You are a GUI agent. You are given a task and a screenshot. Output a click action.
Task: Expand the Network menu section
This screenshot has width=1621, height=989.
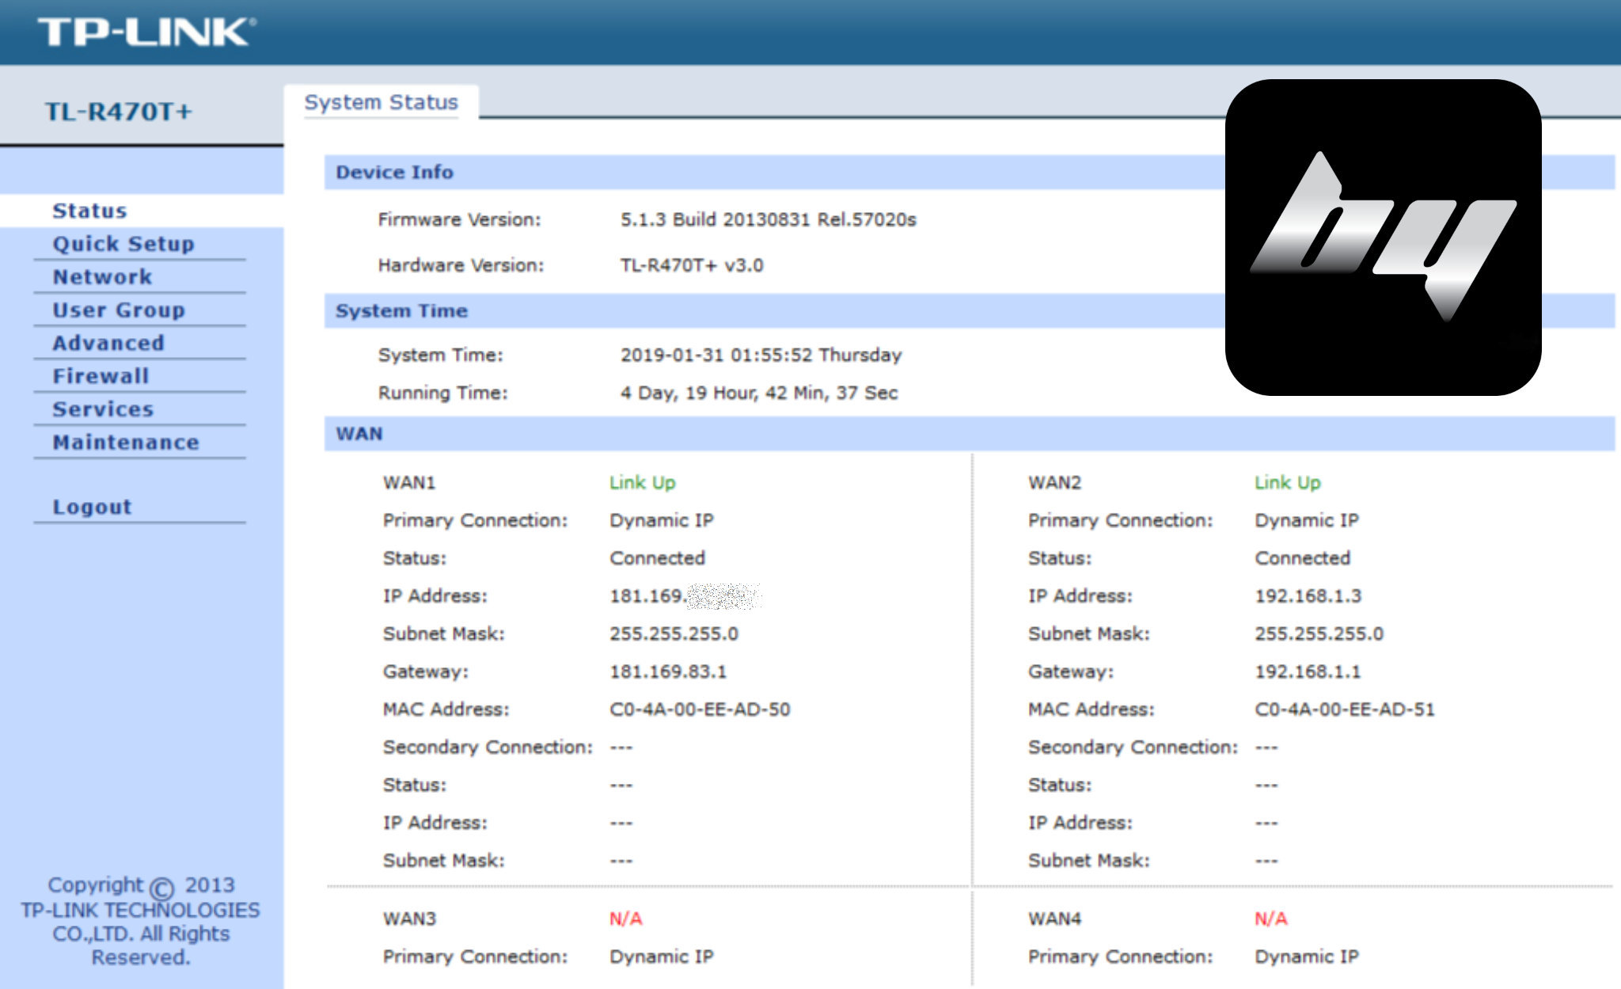(102, 277)
